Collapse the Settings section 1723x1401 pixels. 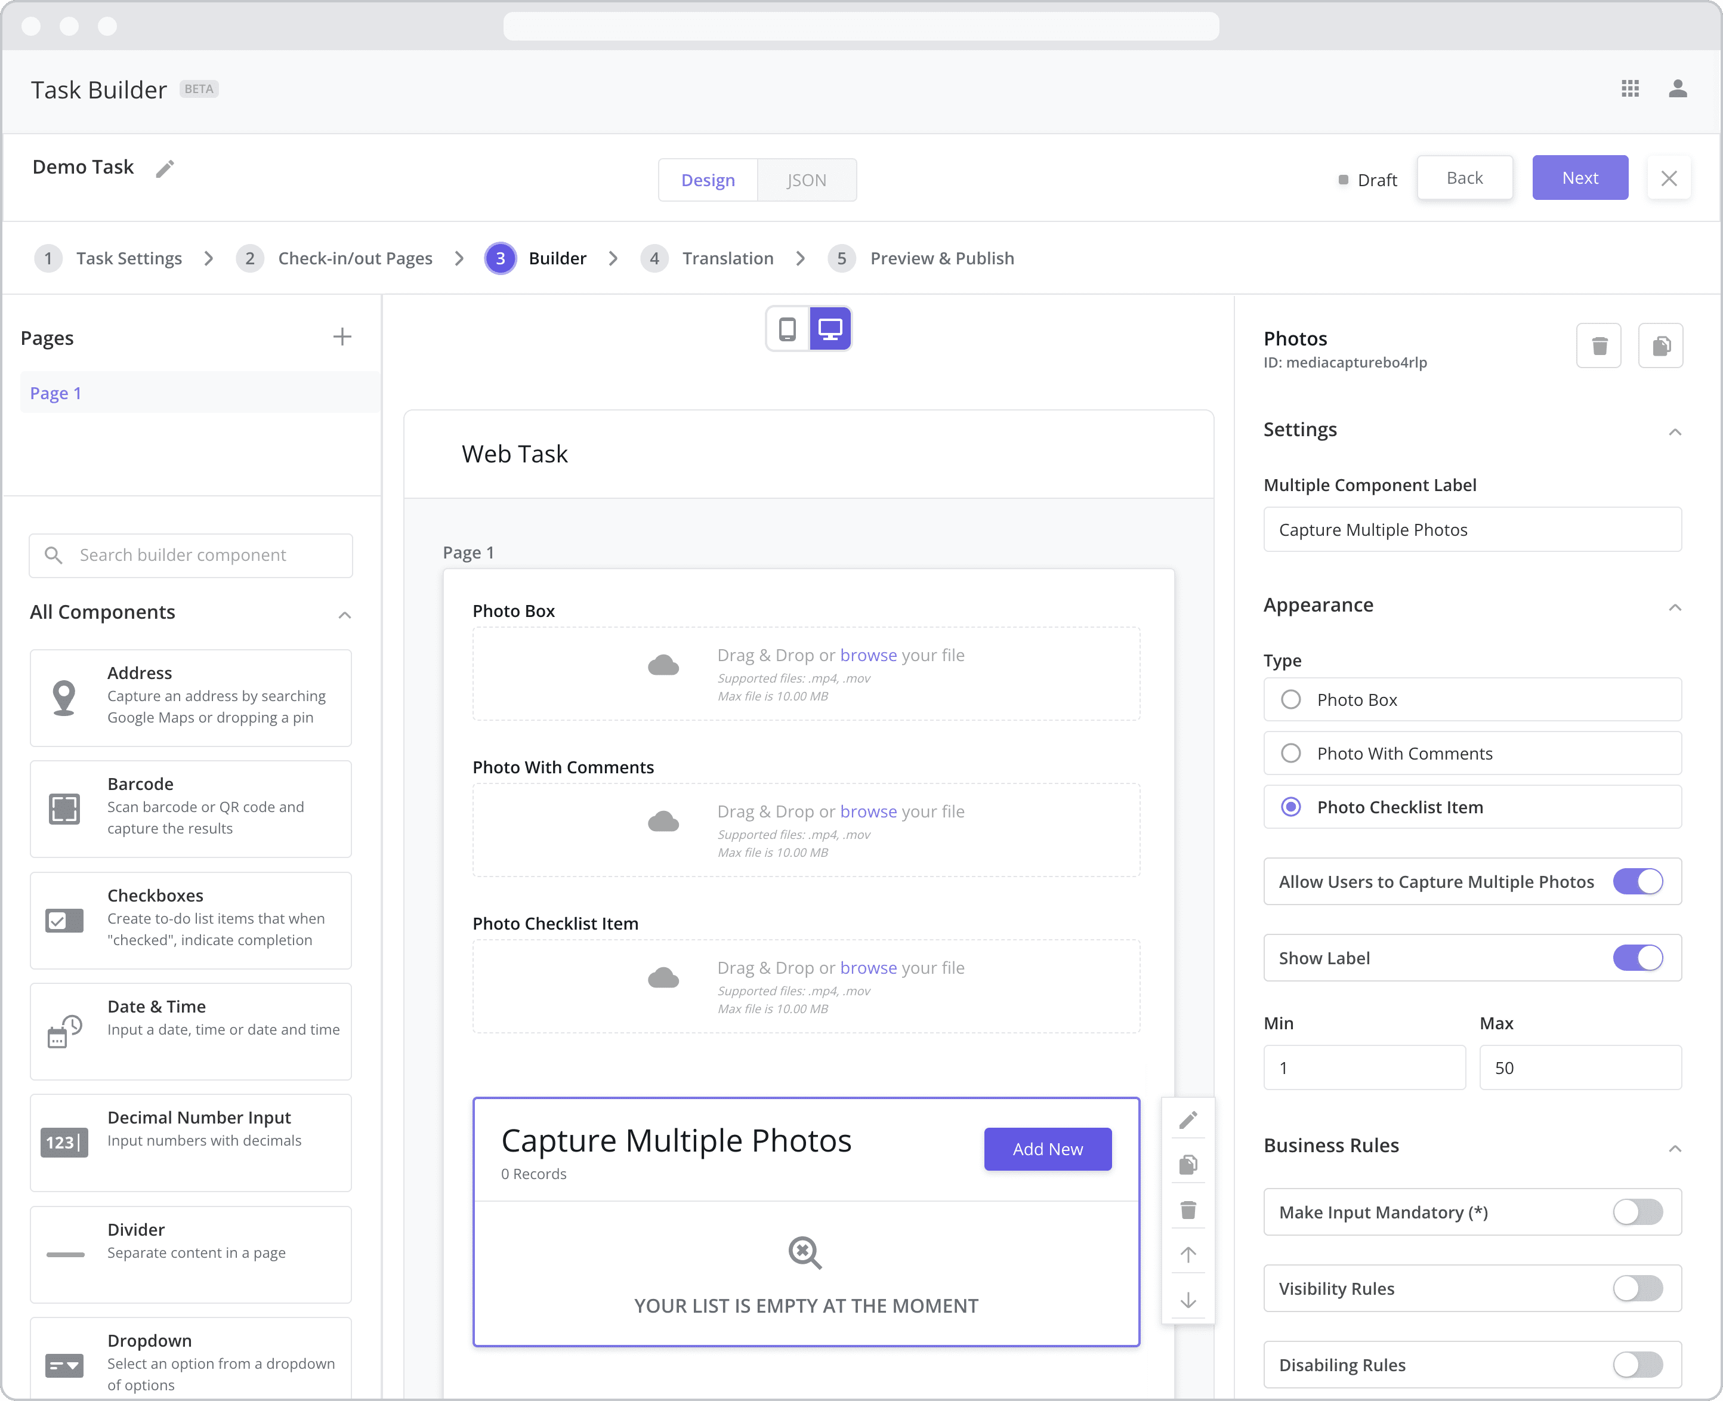click(x=1675, y=432)
